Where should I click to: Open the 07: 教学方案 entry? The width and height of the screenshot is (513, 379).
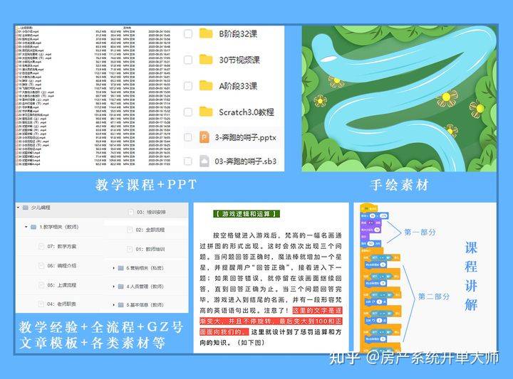point(62,247)
